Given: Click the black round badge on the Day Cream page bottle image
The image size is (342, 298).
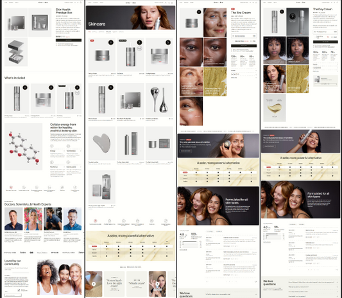Looking at the screenshot, I should [282, 12].
